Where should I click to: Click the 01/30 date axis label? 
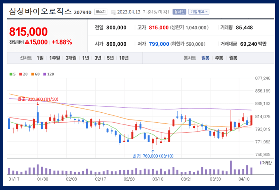[43, 179]
